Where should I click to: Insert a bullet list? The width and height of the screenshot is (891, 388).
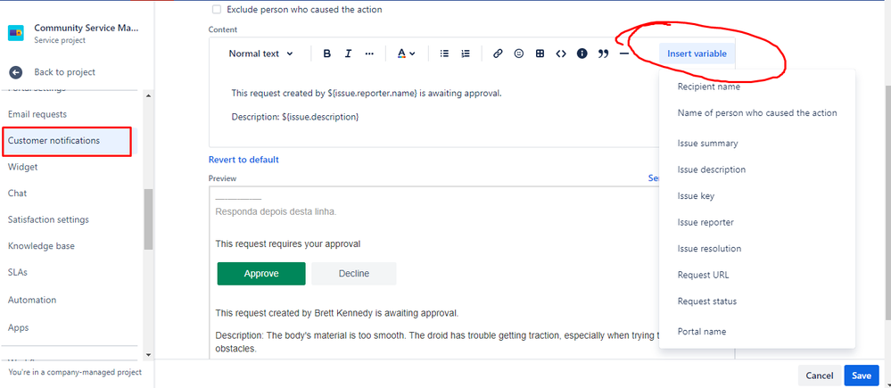(445, 54)
